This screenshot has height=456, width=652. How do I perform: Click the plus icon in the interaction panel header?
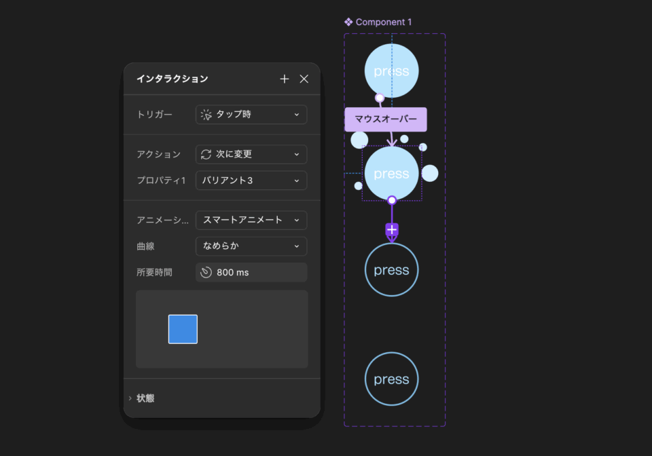point(285,79)
